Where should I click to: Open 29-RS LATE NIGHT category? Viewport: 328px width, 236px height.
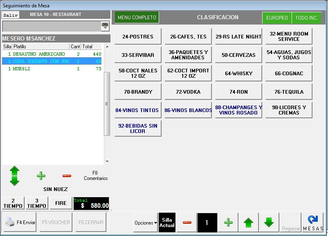[238, 37]
